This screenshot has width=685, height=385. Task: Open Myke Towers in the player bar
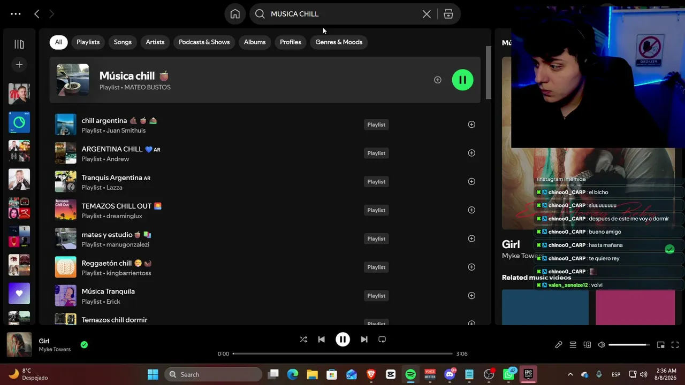pyautogui.click(x=55, y=350)
